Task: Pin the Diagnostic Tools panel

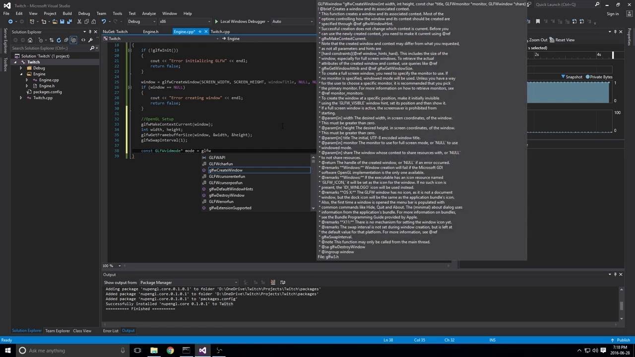Action: click(615, 31)
